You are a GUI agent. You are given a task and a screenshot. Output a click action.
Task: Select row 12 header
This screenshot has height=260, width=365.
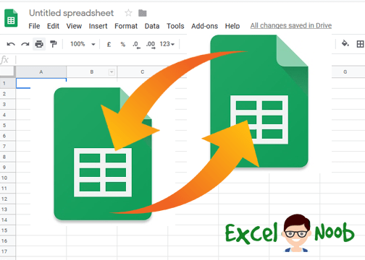pos(7,199)
